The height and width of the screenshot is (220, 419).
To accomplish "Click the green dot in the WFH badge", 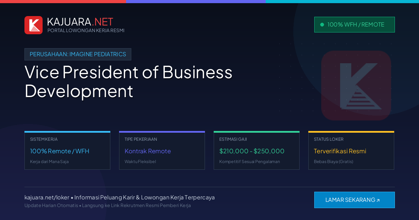I will 322,25.
